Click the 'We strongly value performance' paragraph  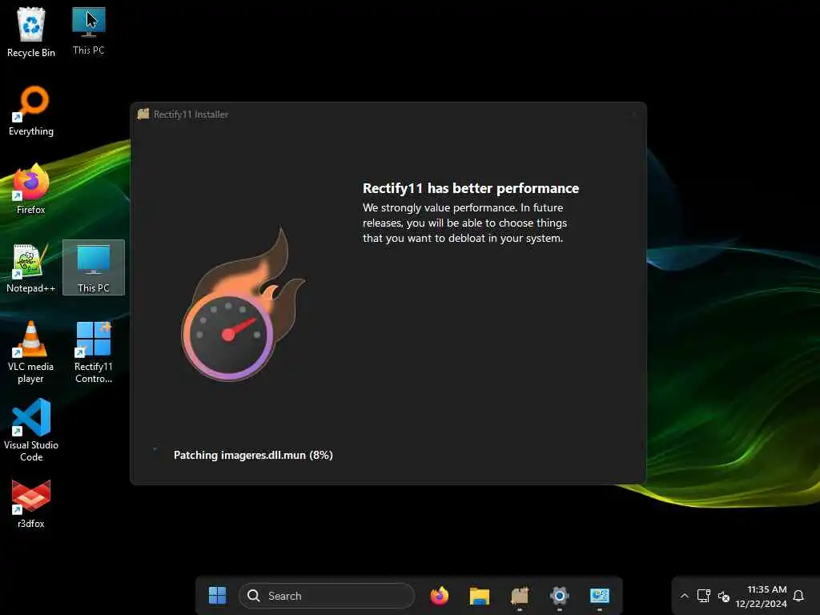[464, 223]
